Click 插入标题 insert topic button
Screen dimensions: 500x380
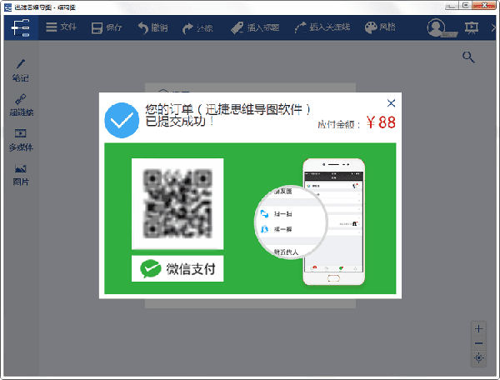click(255, 27)
